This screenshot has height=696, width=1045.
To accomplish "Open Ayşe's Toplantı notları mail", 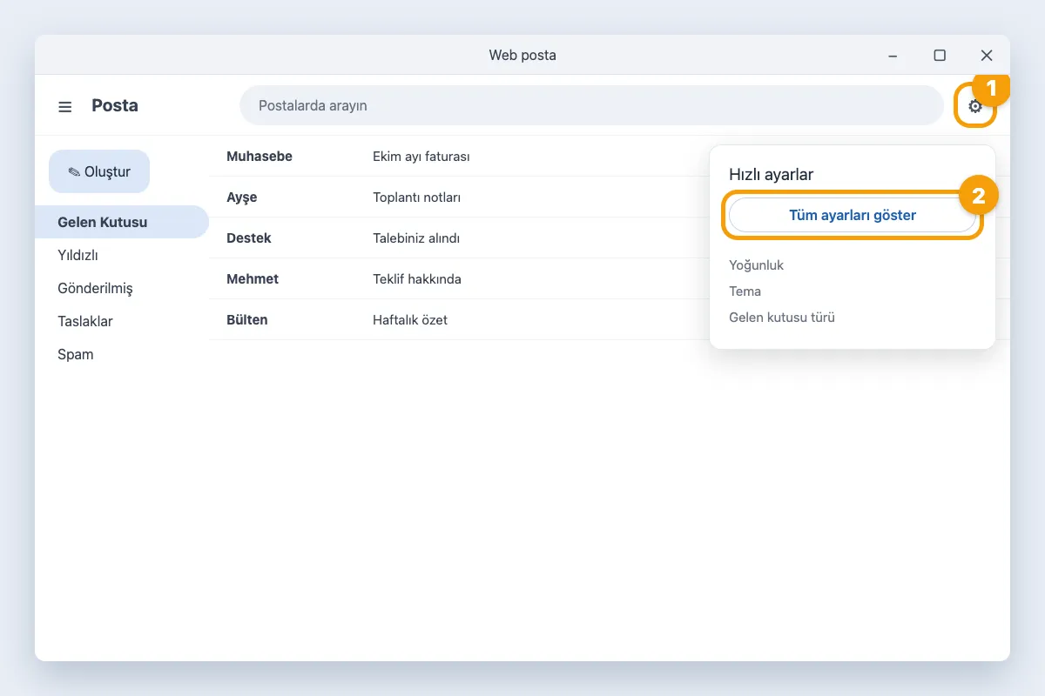I will 610,197.
